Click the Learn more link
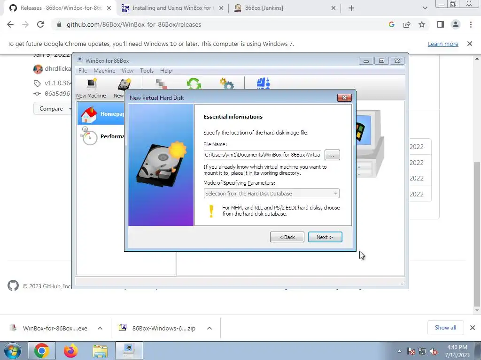This screenshot has width=481, height=360. [x=443, y=44]
